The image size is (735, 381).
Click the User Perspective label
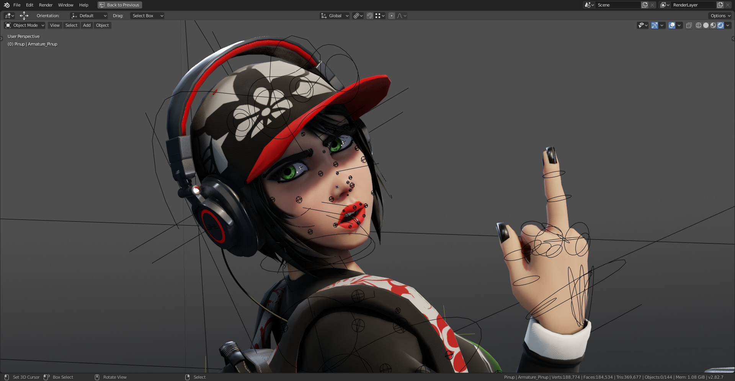(x=24, y=36)
